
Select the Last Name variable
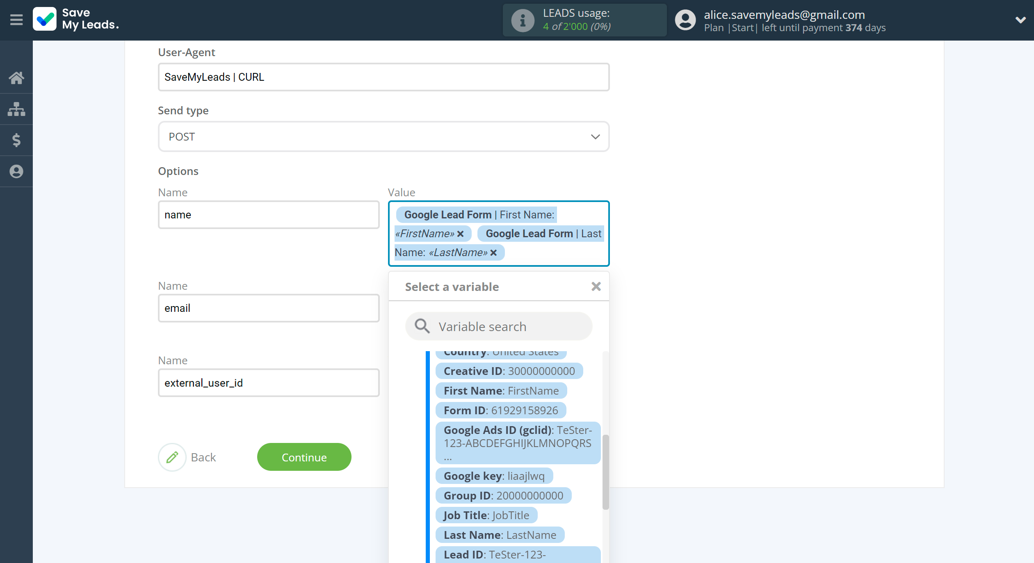click(500, 535)
